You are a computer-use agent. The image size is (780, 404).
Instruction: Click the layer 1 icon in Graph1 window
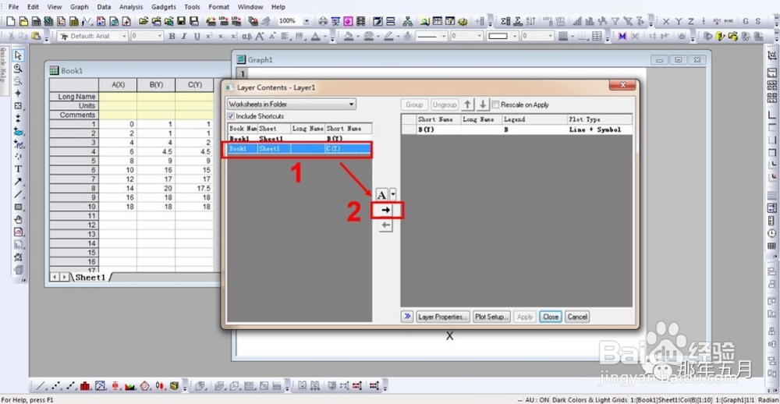pos(243,73)
